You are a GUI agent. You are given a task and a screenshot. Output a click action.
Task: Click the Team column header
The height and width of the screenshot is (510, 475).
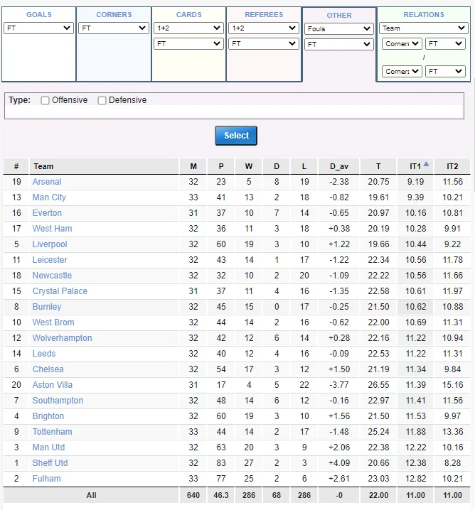[x=43, y=166]
